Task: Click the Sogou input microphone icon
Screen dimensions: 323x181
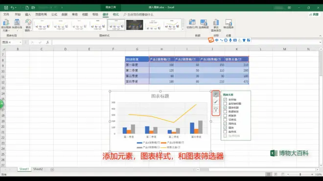Action: pyautogui.click(x=231, y=40)
